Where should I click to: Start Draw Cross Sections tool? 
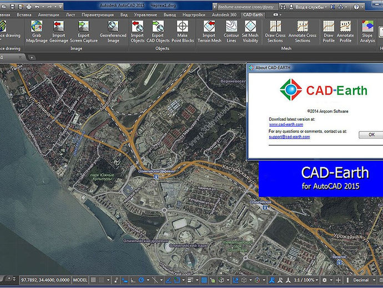(275, 32)
